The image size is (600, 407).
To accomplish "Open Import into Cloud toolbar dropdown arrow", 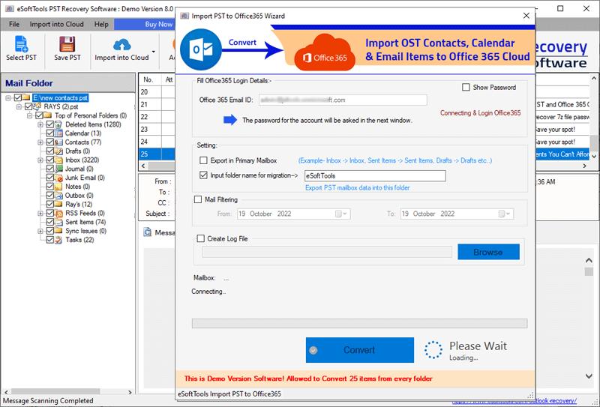I will coord(154,52).
